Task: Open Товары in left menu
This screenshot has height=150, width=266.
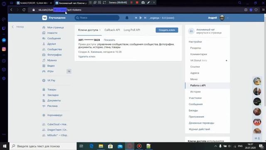Action: 52,90
